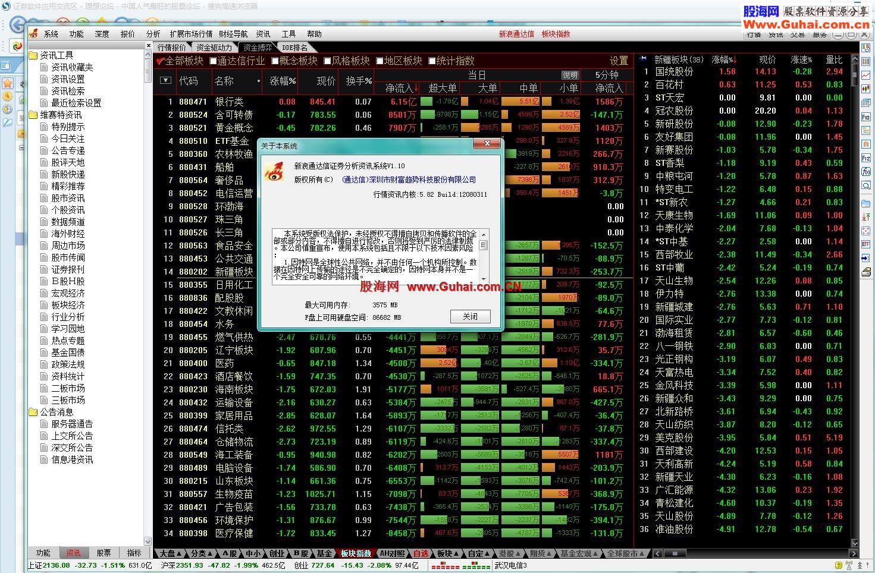This screenshot has width=875, height=573.
Task: Click the up-down arrows sort icon
Action: tap(865, 216)
